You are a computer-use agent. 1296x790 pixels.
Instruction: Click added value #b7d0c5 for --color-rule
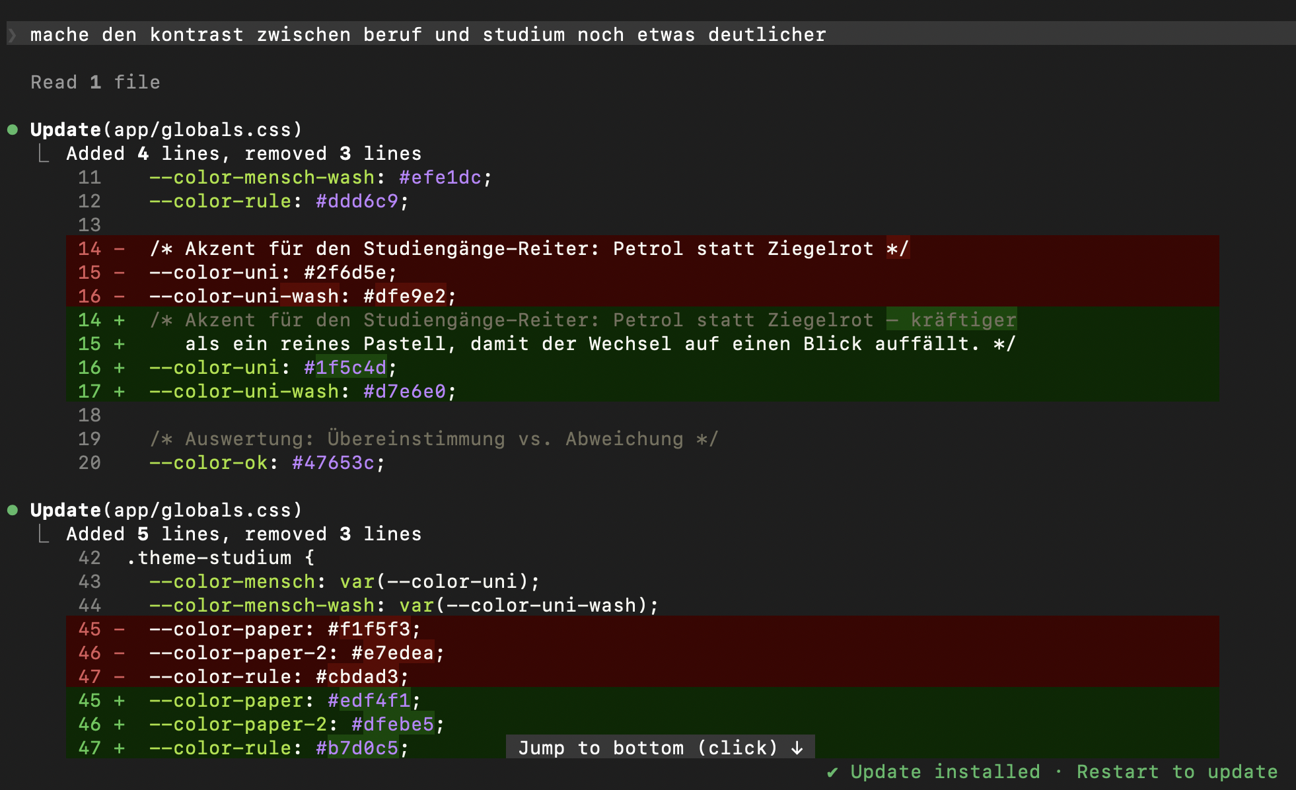(357, 748)
